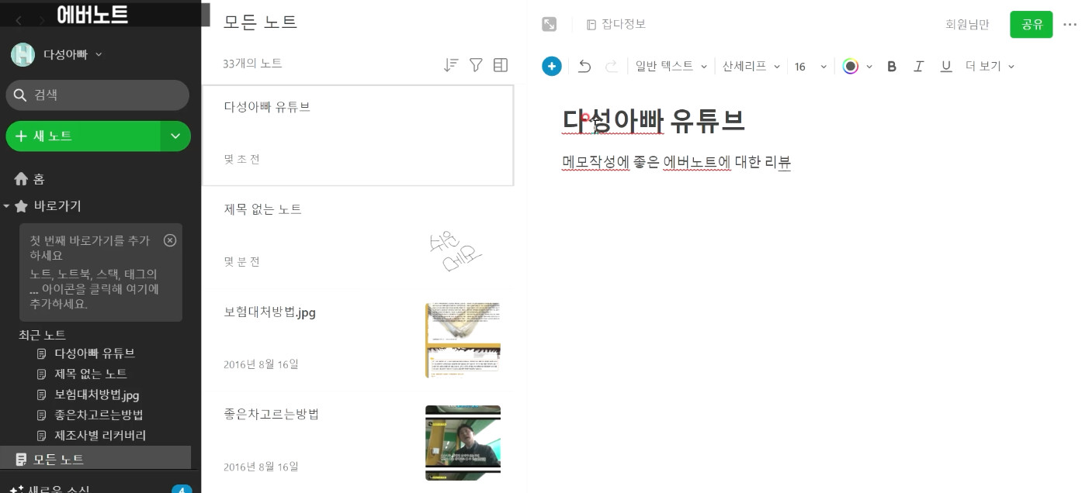This screenshot has height=493, width=1082.
Task: Undo last edit with undo arrow
Action: (x=584, y=67)
